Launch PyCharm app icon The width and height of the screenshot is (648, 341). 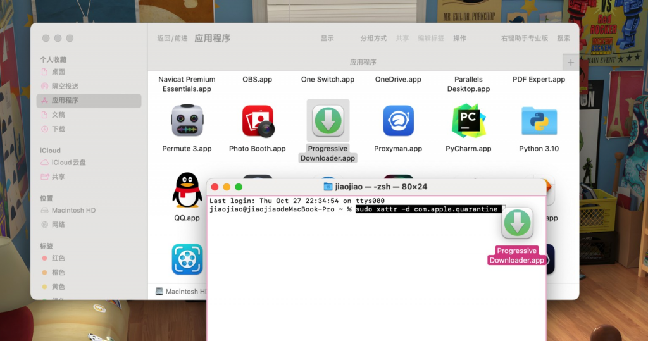(x=468, y=121)
